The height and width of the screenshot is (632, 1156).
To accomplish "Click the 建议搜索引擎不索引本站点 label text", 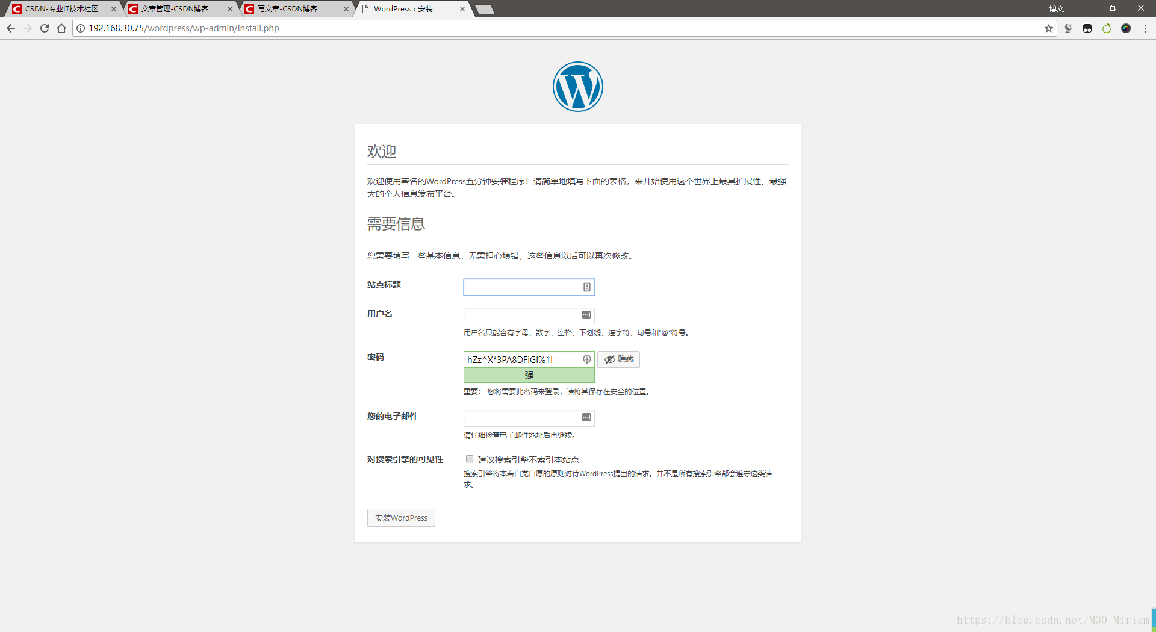I will pyautogui.click(x=529, y=460).
